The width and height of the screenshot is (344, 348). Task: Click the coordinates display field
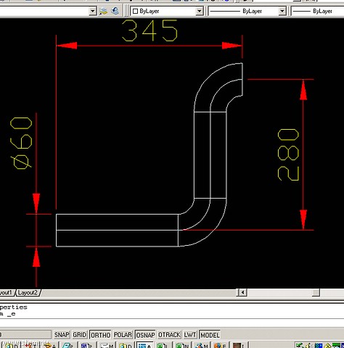pyautogui.click(x=25, y=335)
